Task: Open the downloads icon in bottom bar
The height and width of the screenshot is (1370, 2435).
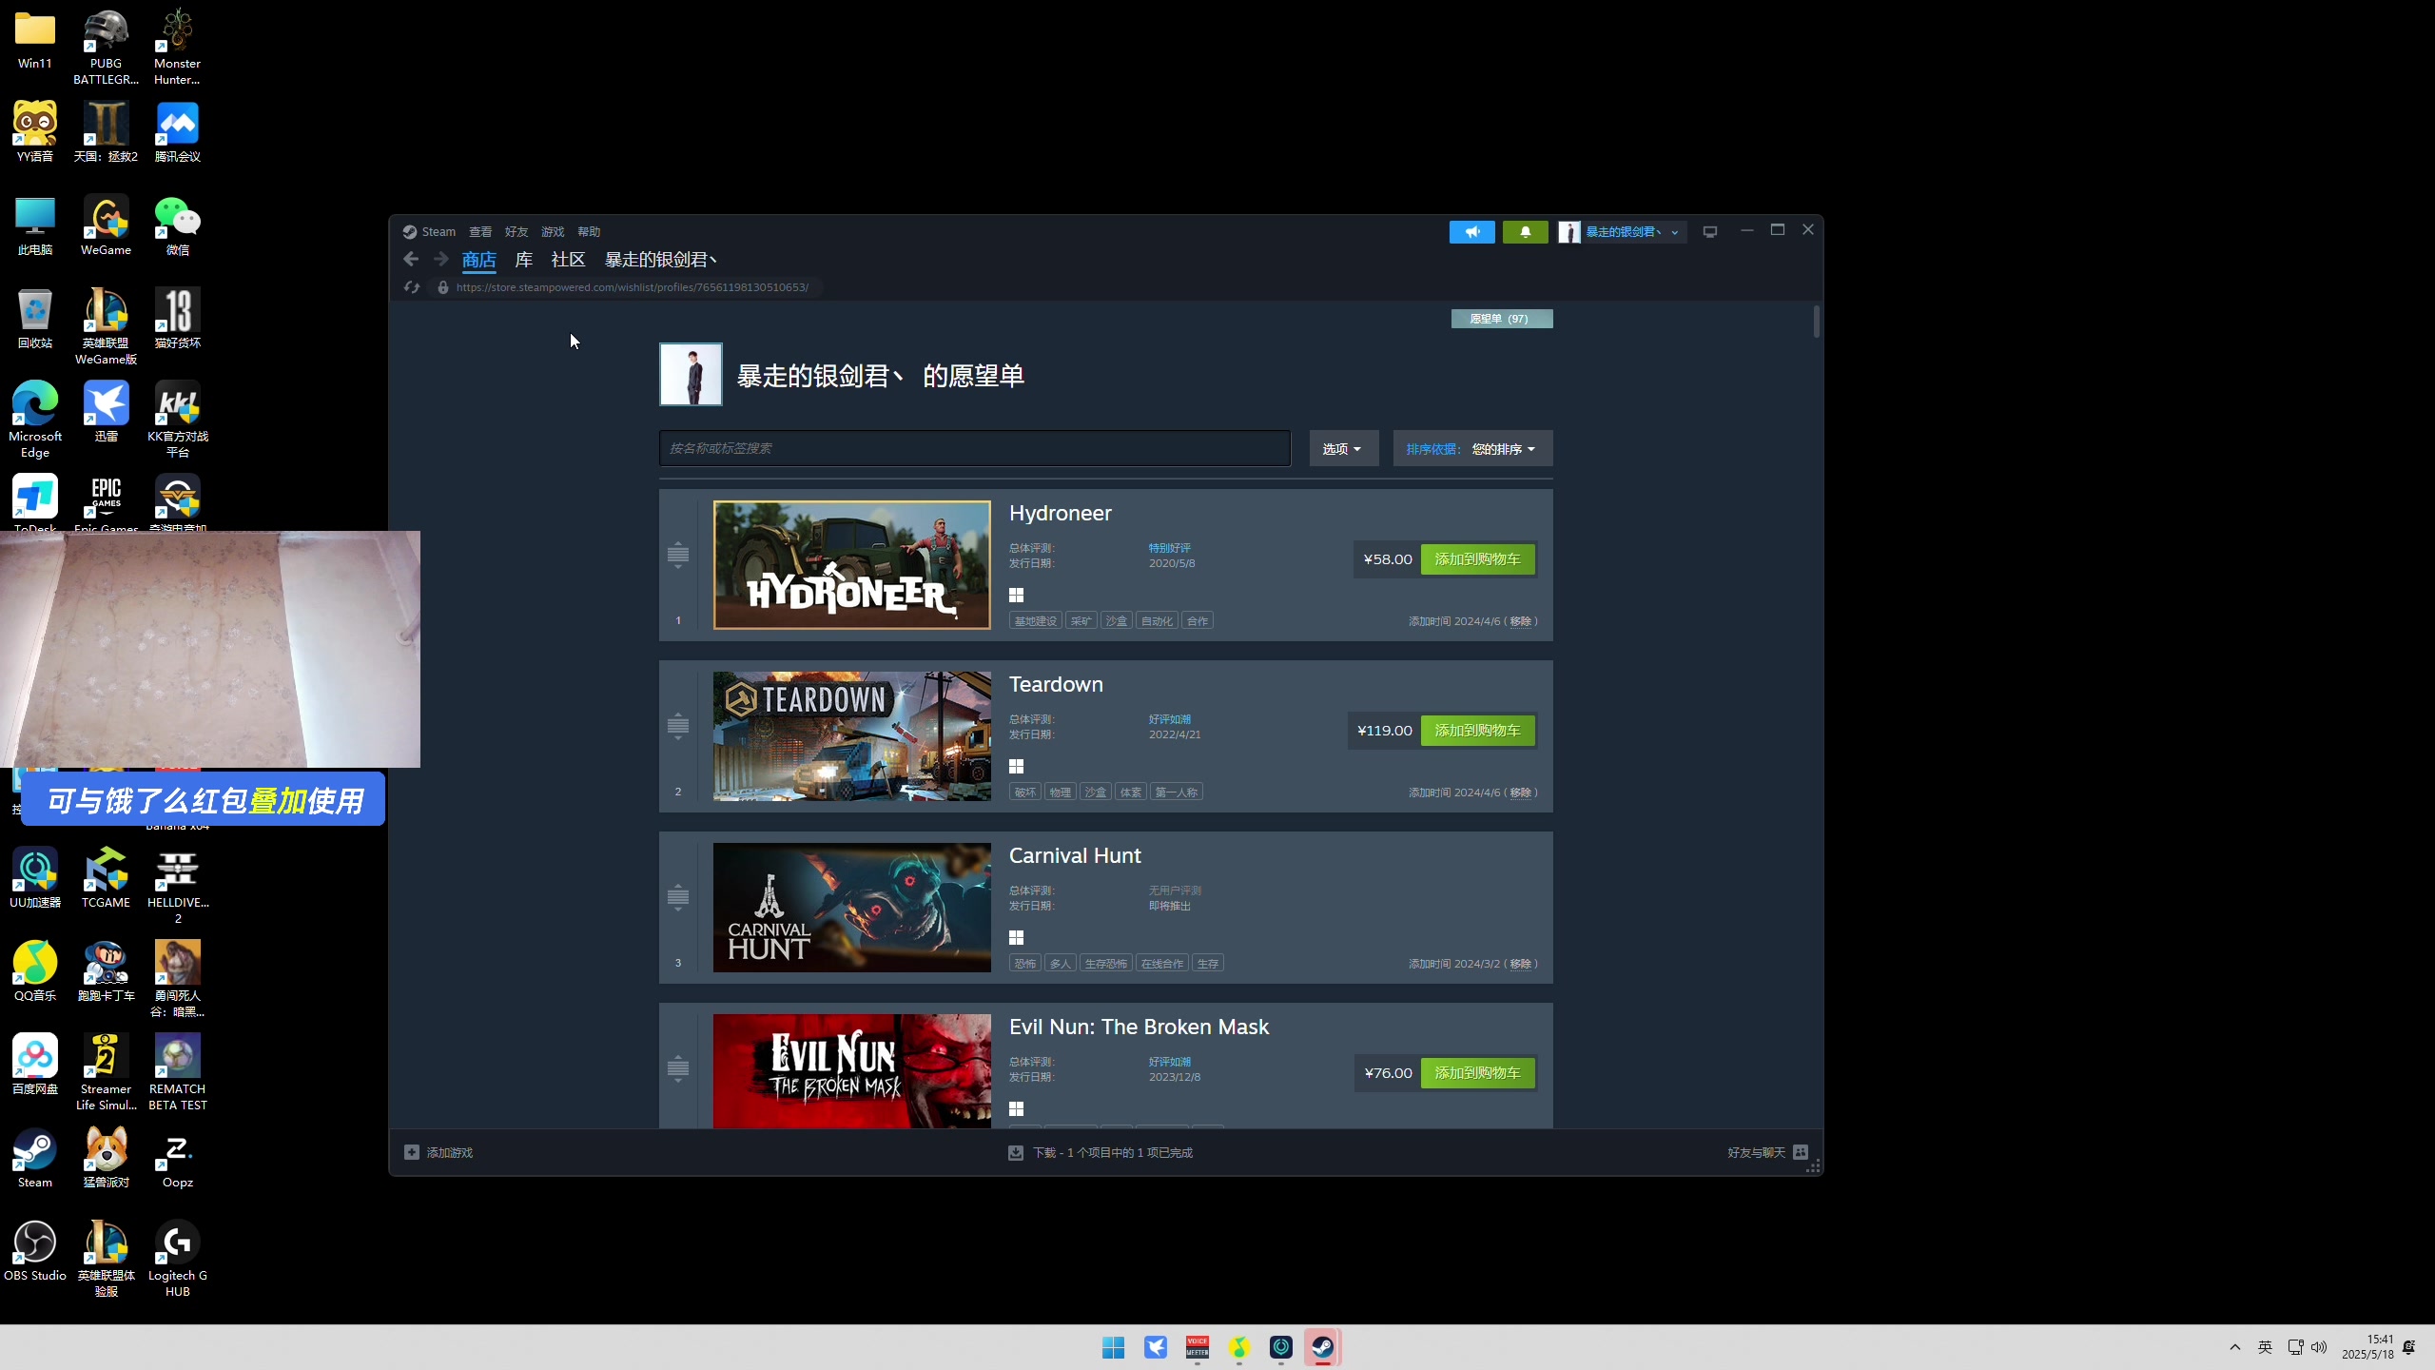Action: [x=1016, y=1152]
